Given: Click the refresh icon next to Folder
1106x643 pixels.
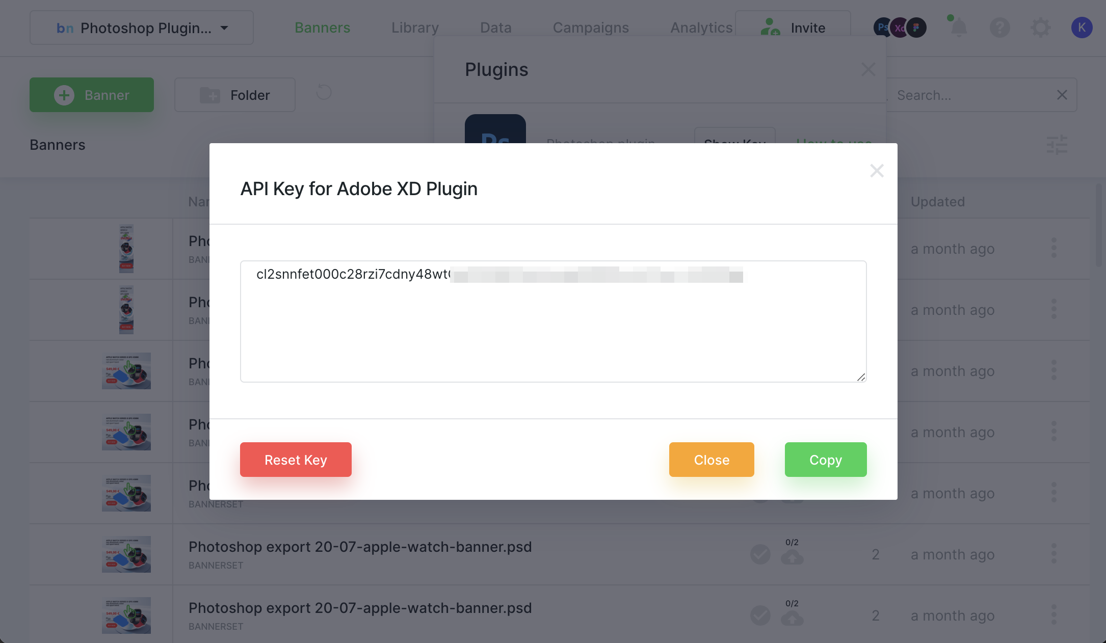Looking at the screenshot, I should (324, 92).
